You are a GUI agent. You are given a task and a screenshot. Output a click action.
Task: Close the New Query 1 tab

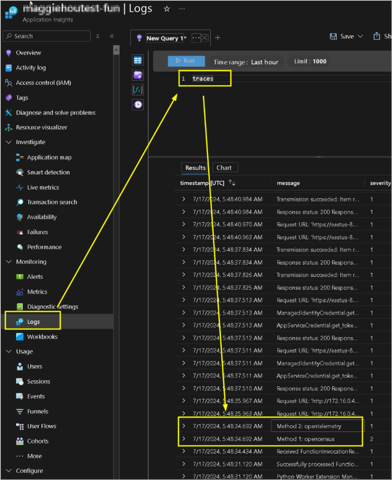205,38
